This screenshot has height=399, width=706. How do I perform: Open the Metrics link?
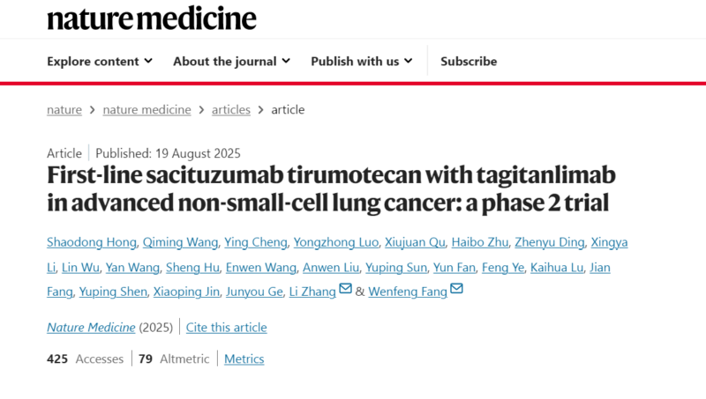pos(244,359)
